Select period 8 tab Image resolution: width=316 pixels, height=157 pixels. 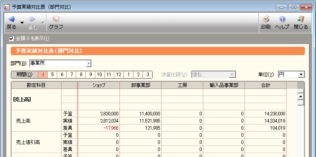[81, 75]
